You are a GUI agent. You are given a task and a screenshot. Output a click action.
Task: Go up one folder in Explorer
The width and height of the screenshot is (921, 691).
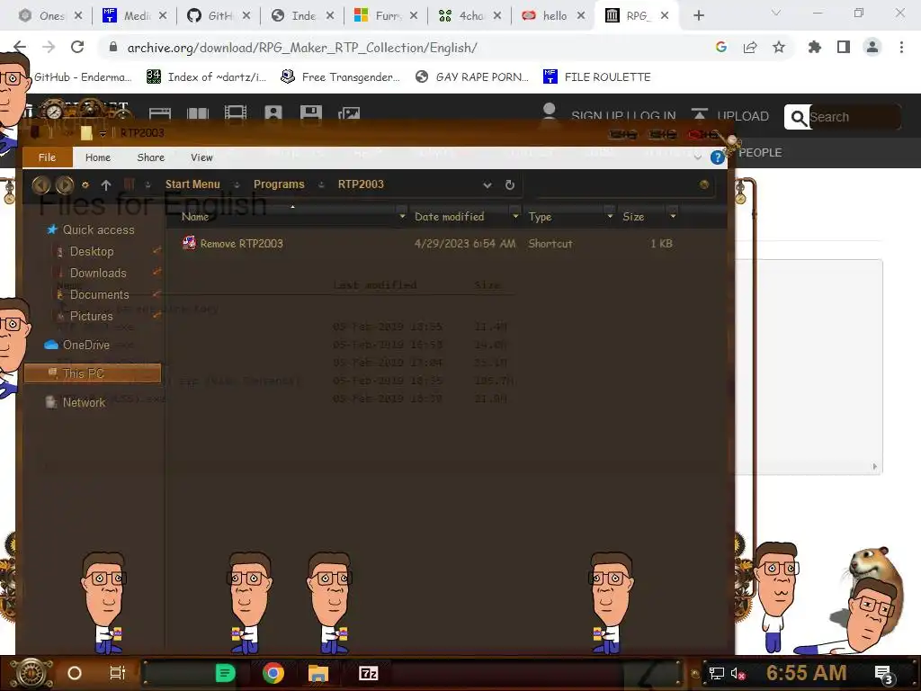pyautogui.click(x=106, y=185)
